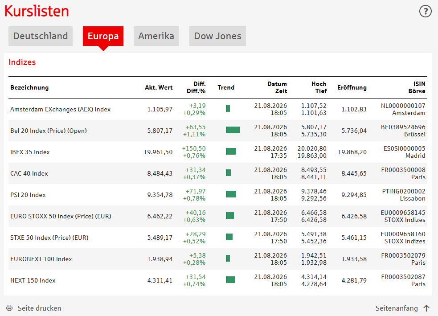Screen dimensions: 438x316
Task: Click the printer icon beside Seite drucken
Action: (x=9, y=308)
